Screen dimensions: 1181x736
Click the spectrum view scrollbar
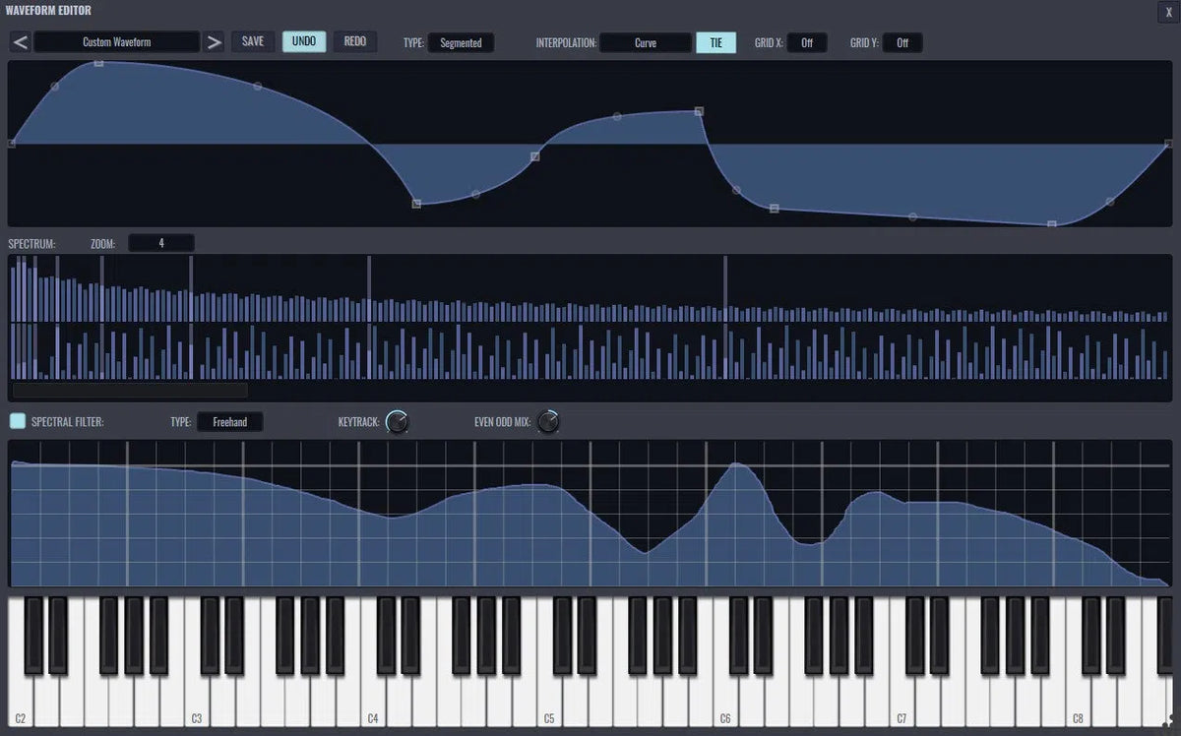click(x=128, y=390)
